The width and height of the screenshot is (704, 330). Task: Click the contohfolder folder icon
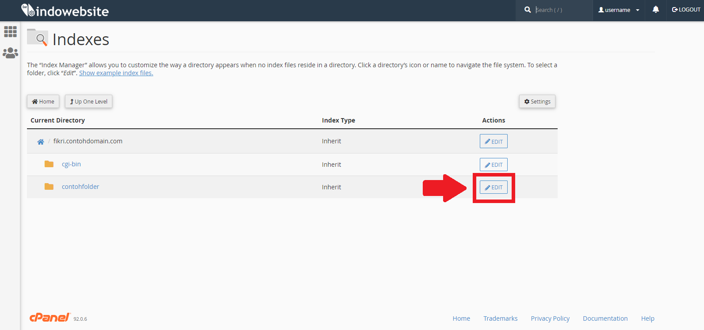[49, 187]
